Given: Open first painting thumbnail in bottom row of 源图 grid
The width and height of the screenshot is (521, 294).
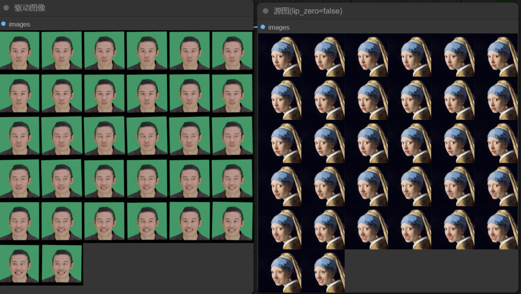Looking at the screenshot, I should point(280,271).
